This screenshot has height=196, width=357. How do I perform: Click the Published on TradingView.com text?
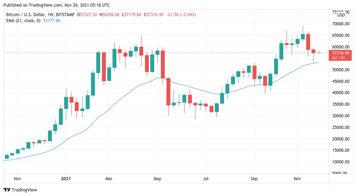point(33,5)
